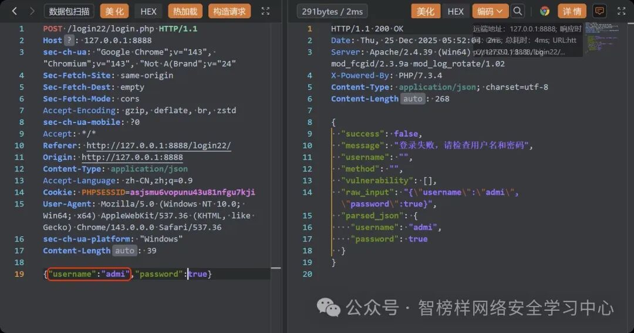This screenshot has height=333, width=634.
Task: Open the Referer URL link
Action: (158, 145)
